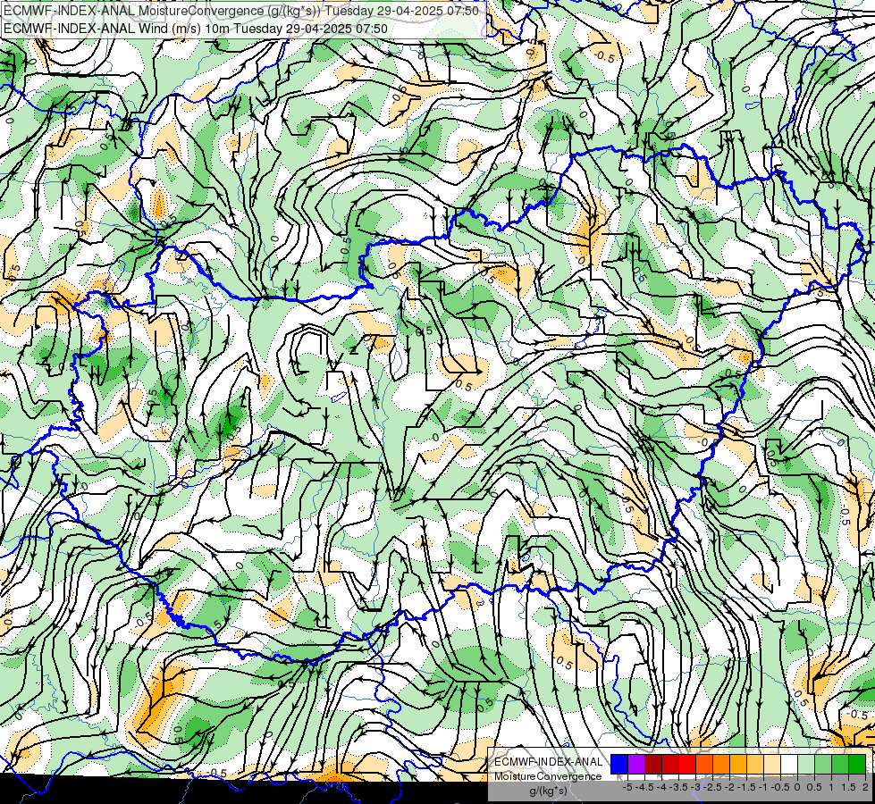
Task: Click the purple legend color swatch
Action: click(x=636, y=765)
